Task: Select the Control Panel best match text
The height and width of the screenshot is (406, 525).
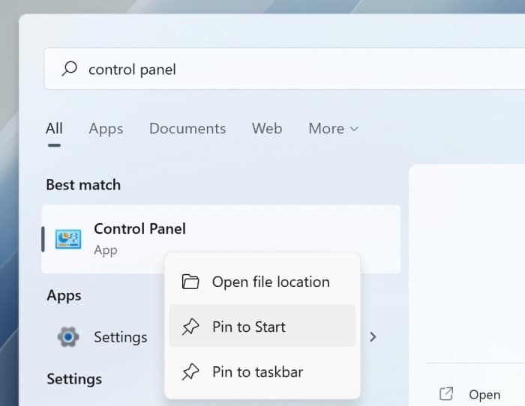Action: (x=139, y=228)
